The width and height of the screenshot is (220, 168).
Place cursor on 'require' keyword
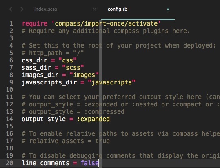coord(35,24)
